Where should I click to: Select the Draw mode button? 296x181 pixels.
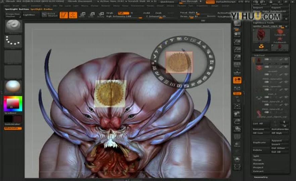[73, 15]
